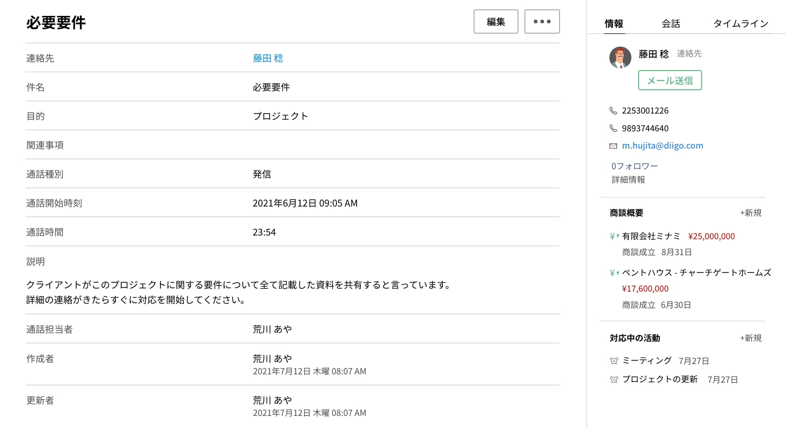View the 0フォロワー followers link

[634, 166]
